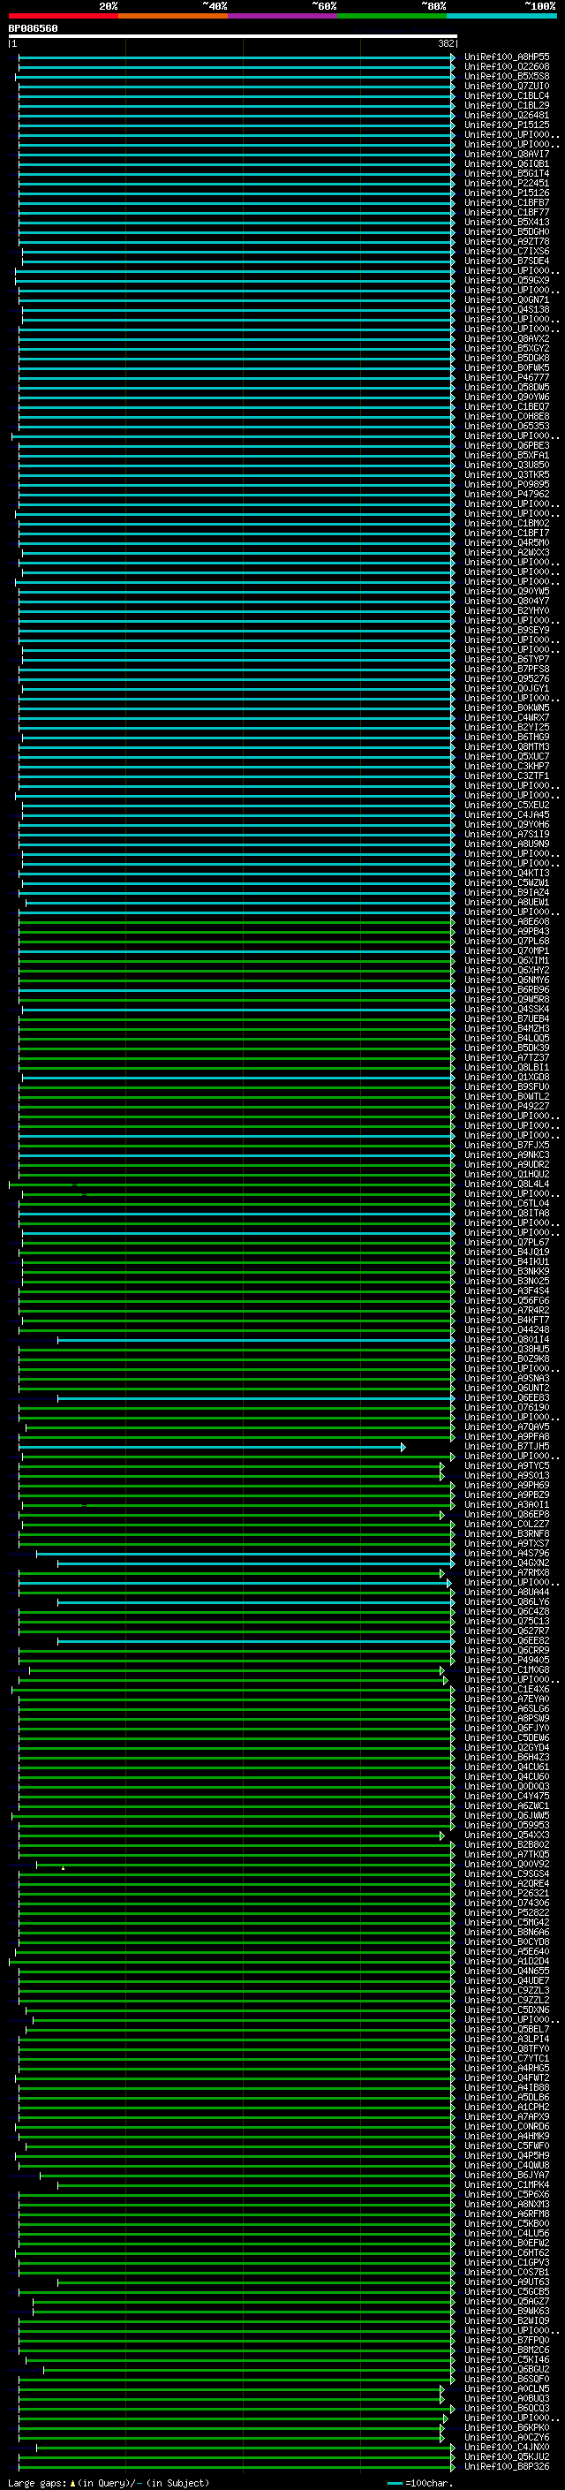The height and width of the screenshot is (2490, 565).
Task: Click hit label UniRef100_A8E608
Action: point(507,922)
